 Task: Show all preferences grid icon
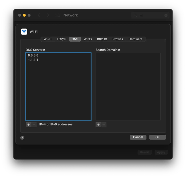click(58, 15)
